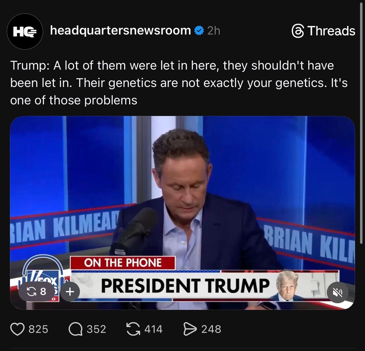Click the 2h timestamp
365x351 pixels.
[x=213, y=31]
